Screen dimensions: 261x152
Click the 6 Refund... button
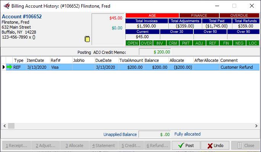tap(157, 146)
